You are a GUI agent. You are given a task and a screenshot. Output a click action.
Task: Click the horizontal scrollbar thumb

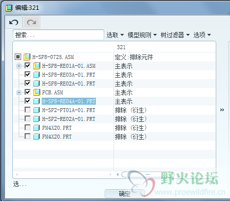(147, 174)
